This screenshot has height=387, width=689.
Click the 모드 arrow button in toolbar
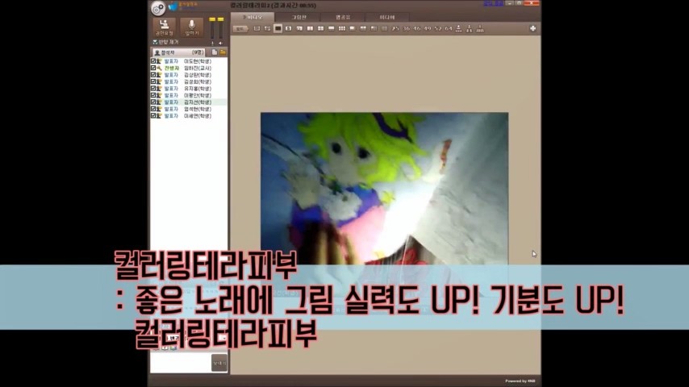click(240, 28)
